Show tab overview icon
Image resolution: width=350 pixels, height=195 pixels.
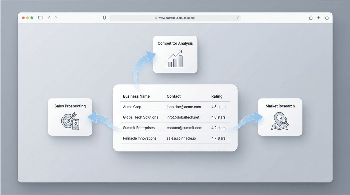326,18
